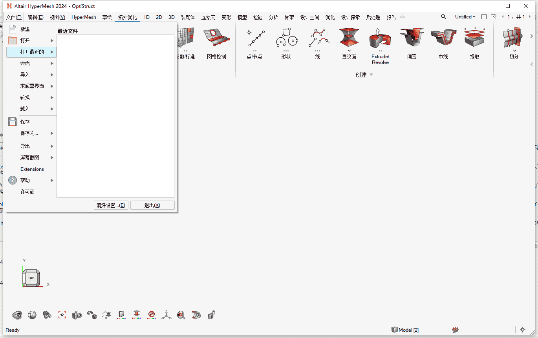Open the Untitled page dropdown
This screenshot has width=538, height=338.
pyautogui.click(x=465, y=17)
